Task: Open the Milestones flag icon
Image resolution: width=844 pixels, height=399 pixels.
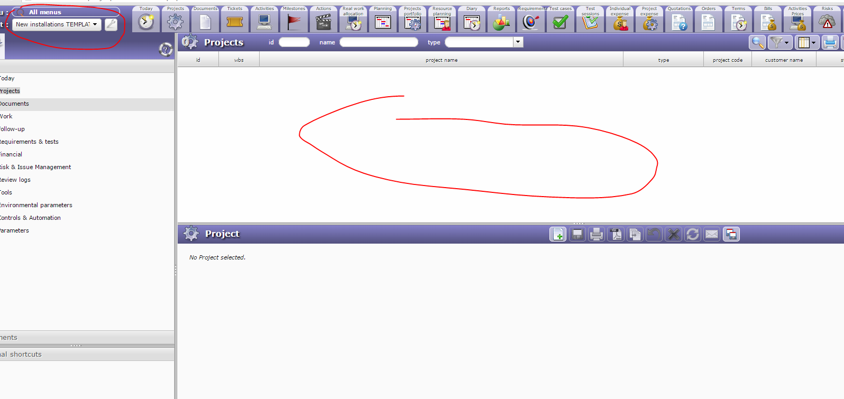Action: [294, 22]
